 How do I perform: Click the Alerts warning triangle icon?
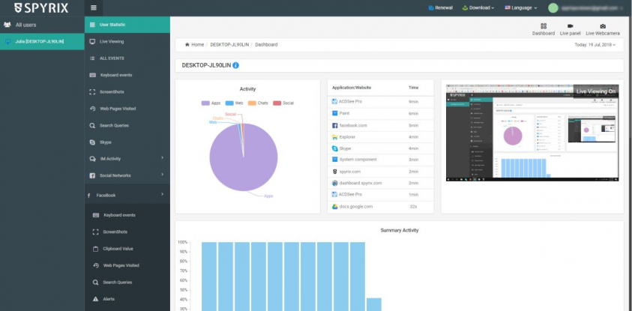point(95,299)
